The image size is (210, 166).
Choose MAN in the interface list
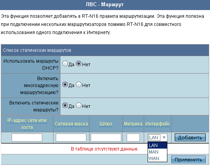tap(157, 152)
